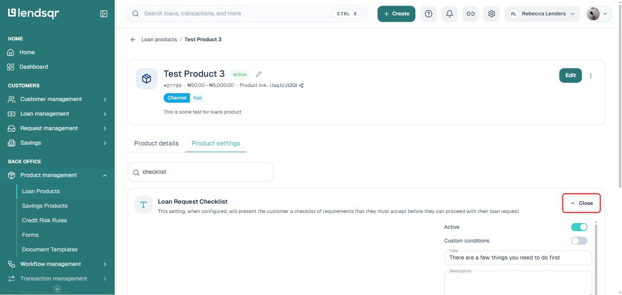Open Loan Products in sidebar

click(41, 191)
